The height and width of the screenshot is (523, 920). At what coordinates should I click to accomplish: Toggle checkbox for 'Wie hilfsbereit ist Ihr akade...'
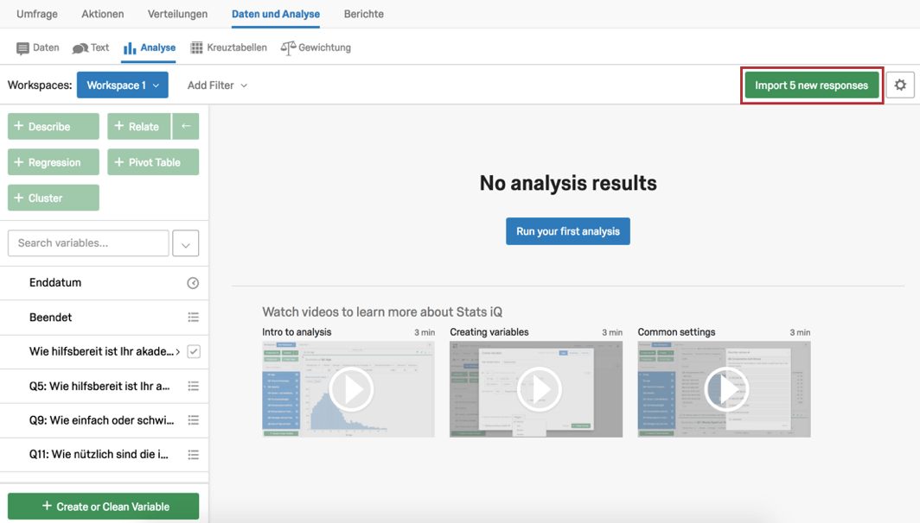coord(194,351)
